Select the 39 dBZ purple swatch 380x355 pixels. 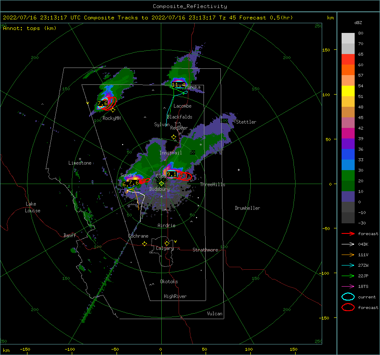click(x=348, y=144)
